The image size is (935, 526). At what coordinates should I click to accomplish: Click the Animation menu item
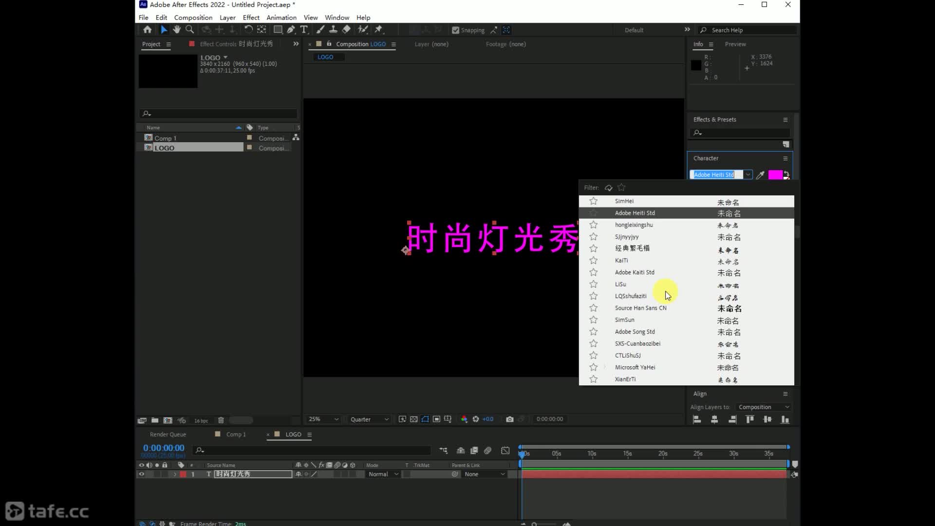pyautogui.click(x=280, y=18)
